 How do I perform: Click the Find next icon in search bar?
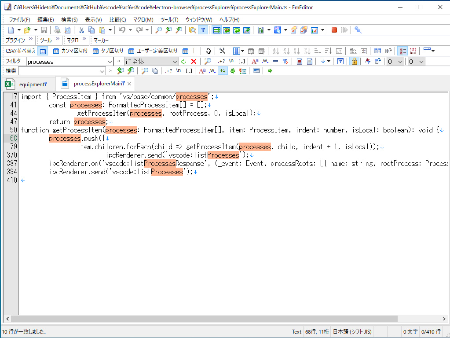tap(131, 71)
